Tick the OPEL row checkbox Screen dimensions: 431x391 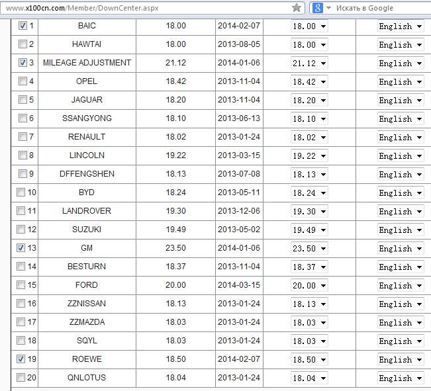[23, 81]
